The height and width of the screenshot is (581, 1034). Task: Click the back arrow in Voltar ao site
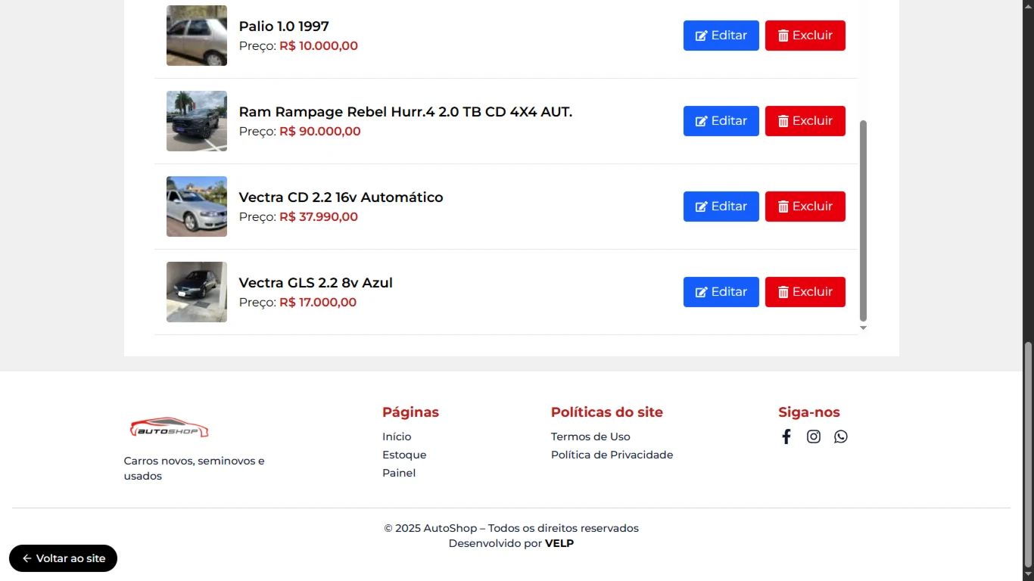(x=26, y=558)
